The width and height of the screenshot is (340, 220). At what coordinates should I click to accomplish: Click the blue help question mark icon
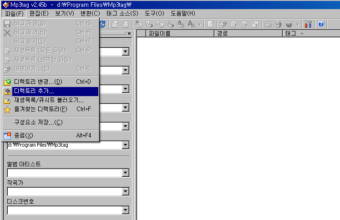coord(321,24)
